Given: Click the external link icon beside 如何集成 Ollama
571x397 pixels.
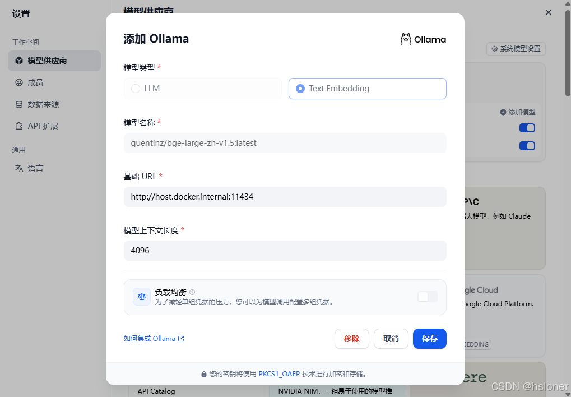Looking at the screenshot, I should pos(181,339).
